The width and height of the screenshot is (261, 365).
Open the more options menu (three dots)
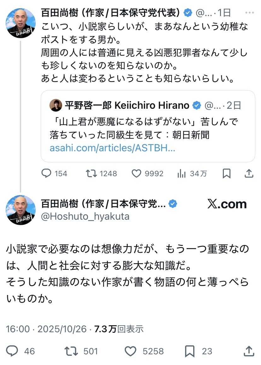249,13
